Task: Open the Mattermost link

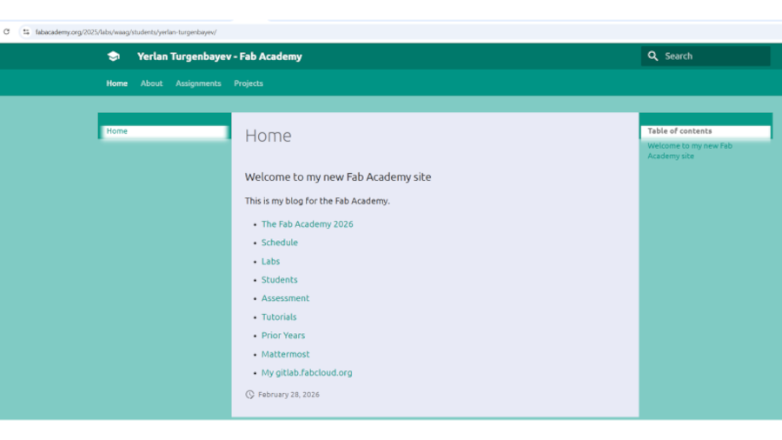Action: (285, 354)
